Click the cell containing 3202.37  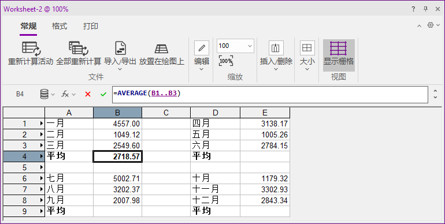117,189
